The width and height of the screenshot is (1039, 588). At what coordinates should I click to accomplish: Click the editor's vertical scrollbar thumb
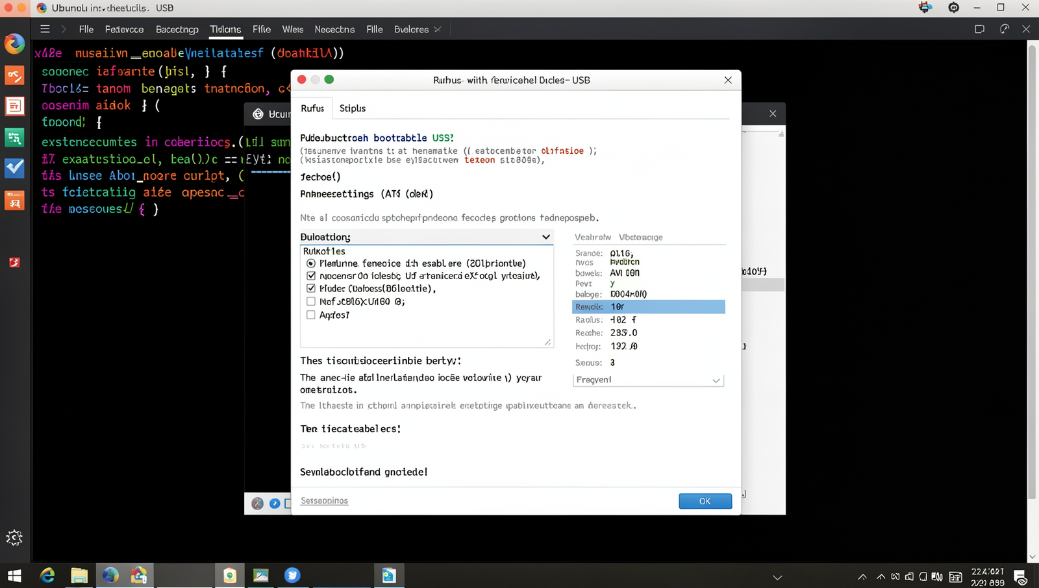1033,273
